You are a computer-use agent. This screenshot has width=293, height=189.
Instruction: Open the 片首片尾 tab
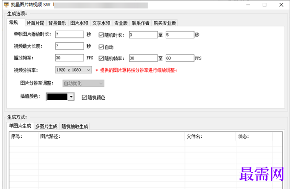36,23
